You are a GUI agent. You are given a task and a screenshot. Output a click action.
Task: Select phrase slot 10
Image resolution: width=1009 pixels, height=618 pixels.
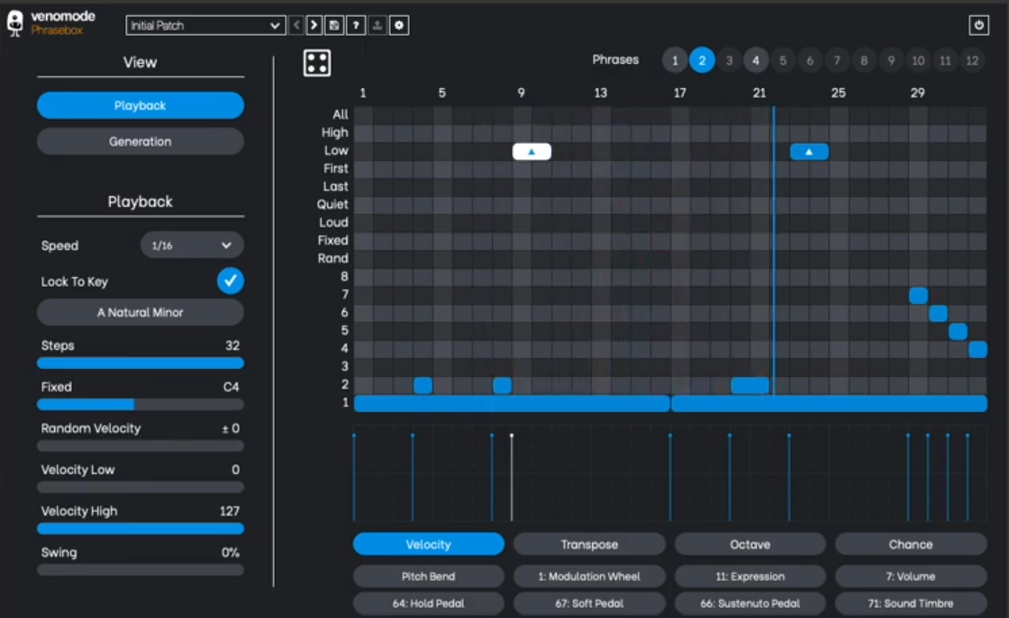click(x=918, y=60)
